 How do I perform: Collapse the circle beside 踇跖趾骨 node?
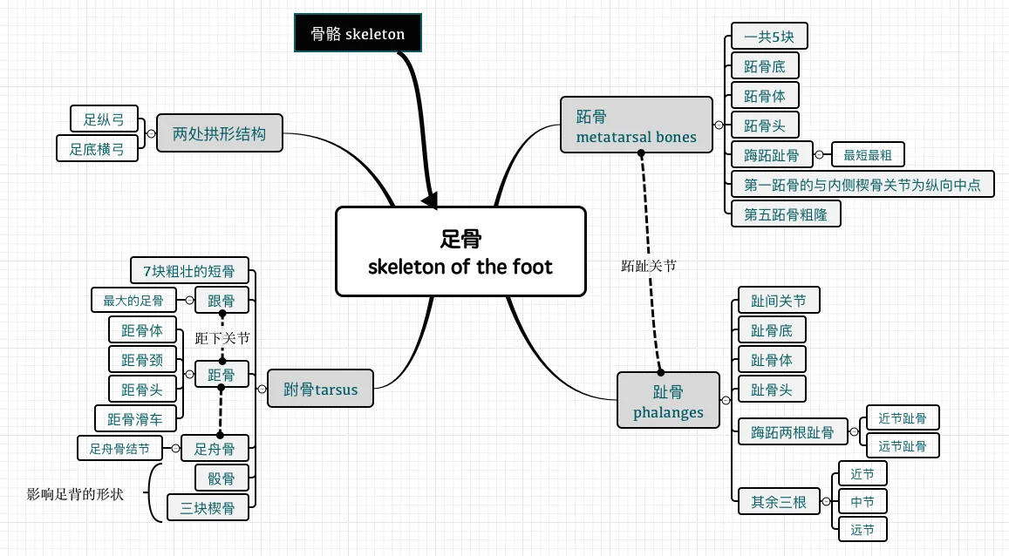pos(819,155)
